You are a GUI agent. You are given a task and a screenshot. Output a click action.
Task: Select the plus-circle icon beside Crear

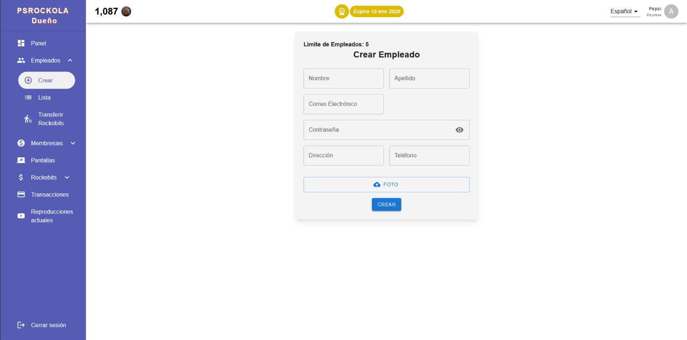[28, 80]
